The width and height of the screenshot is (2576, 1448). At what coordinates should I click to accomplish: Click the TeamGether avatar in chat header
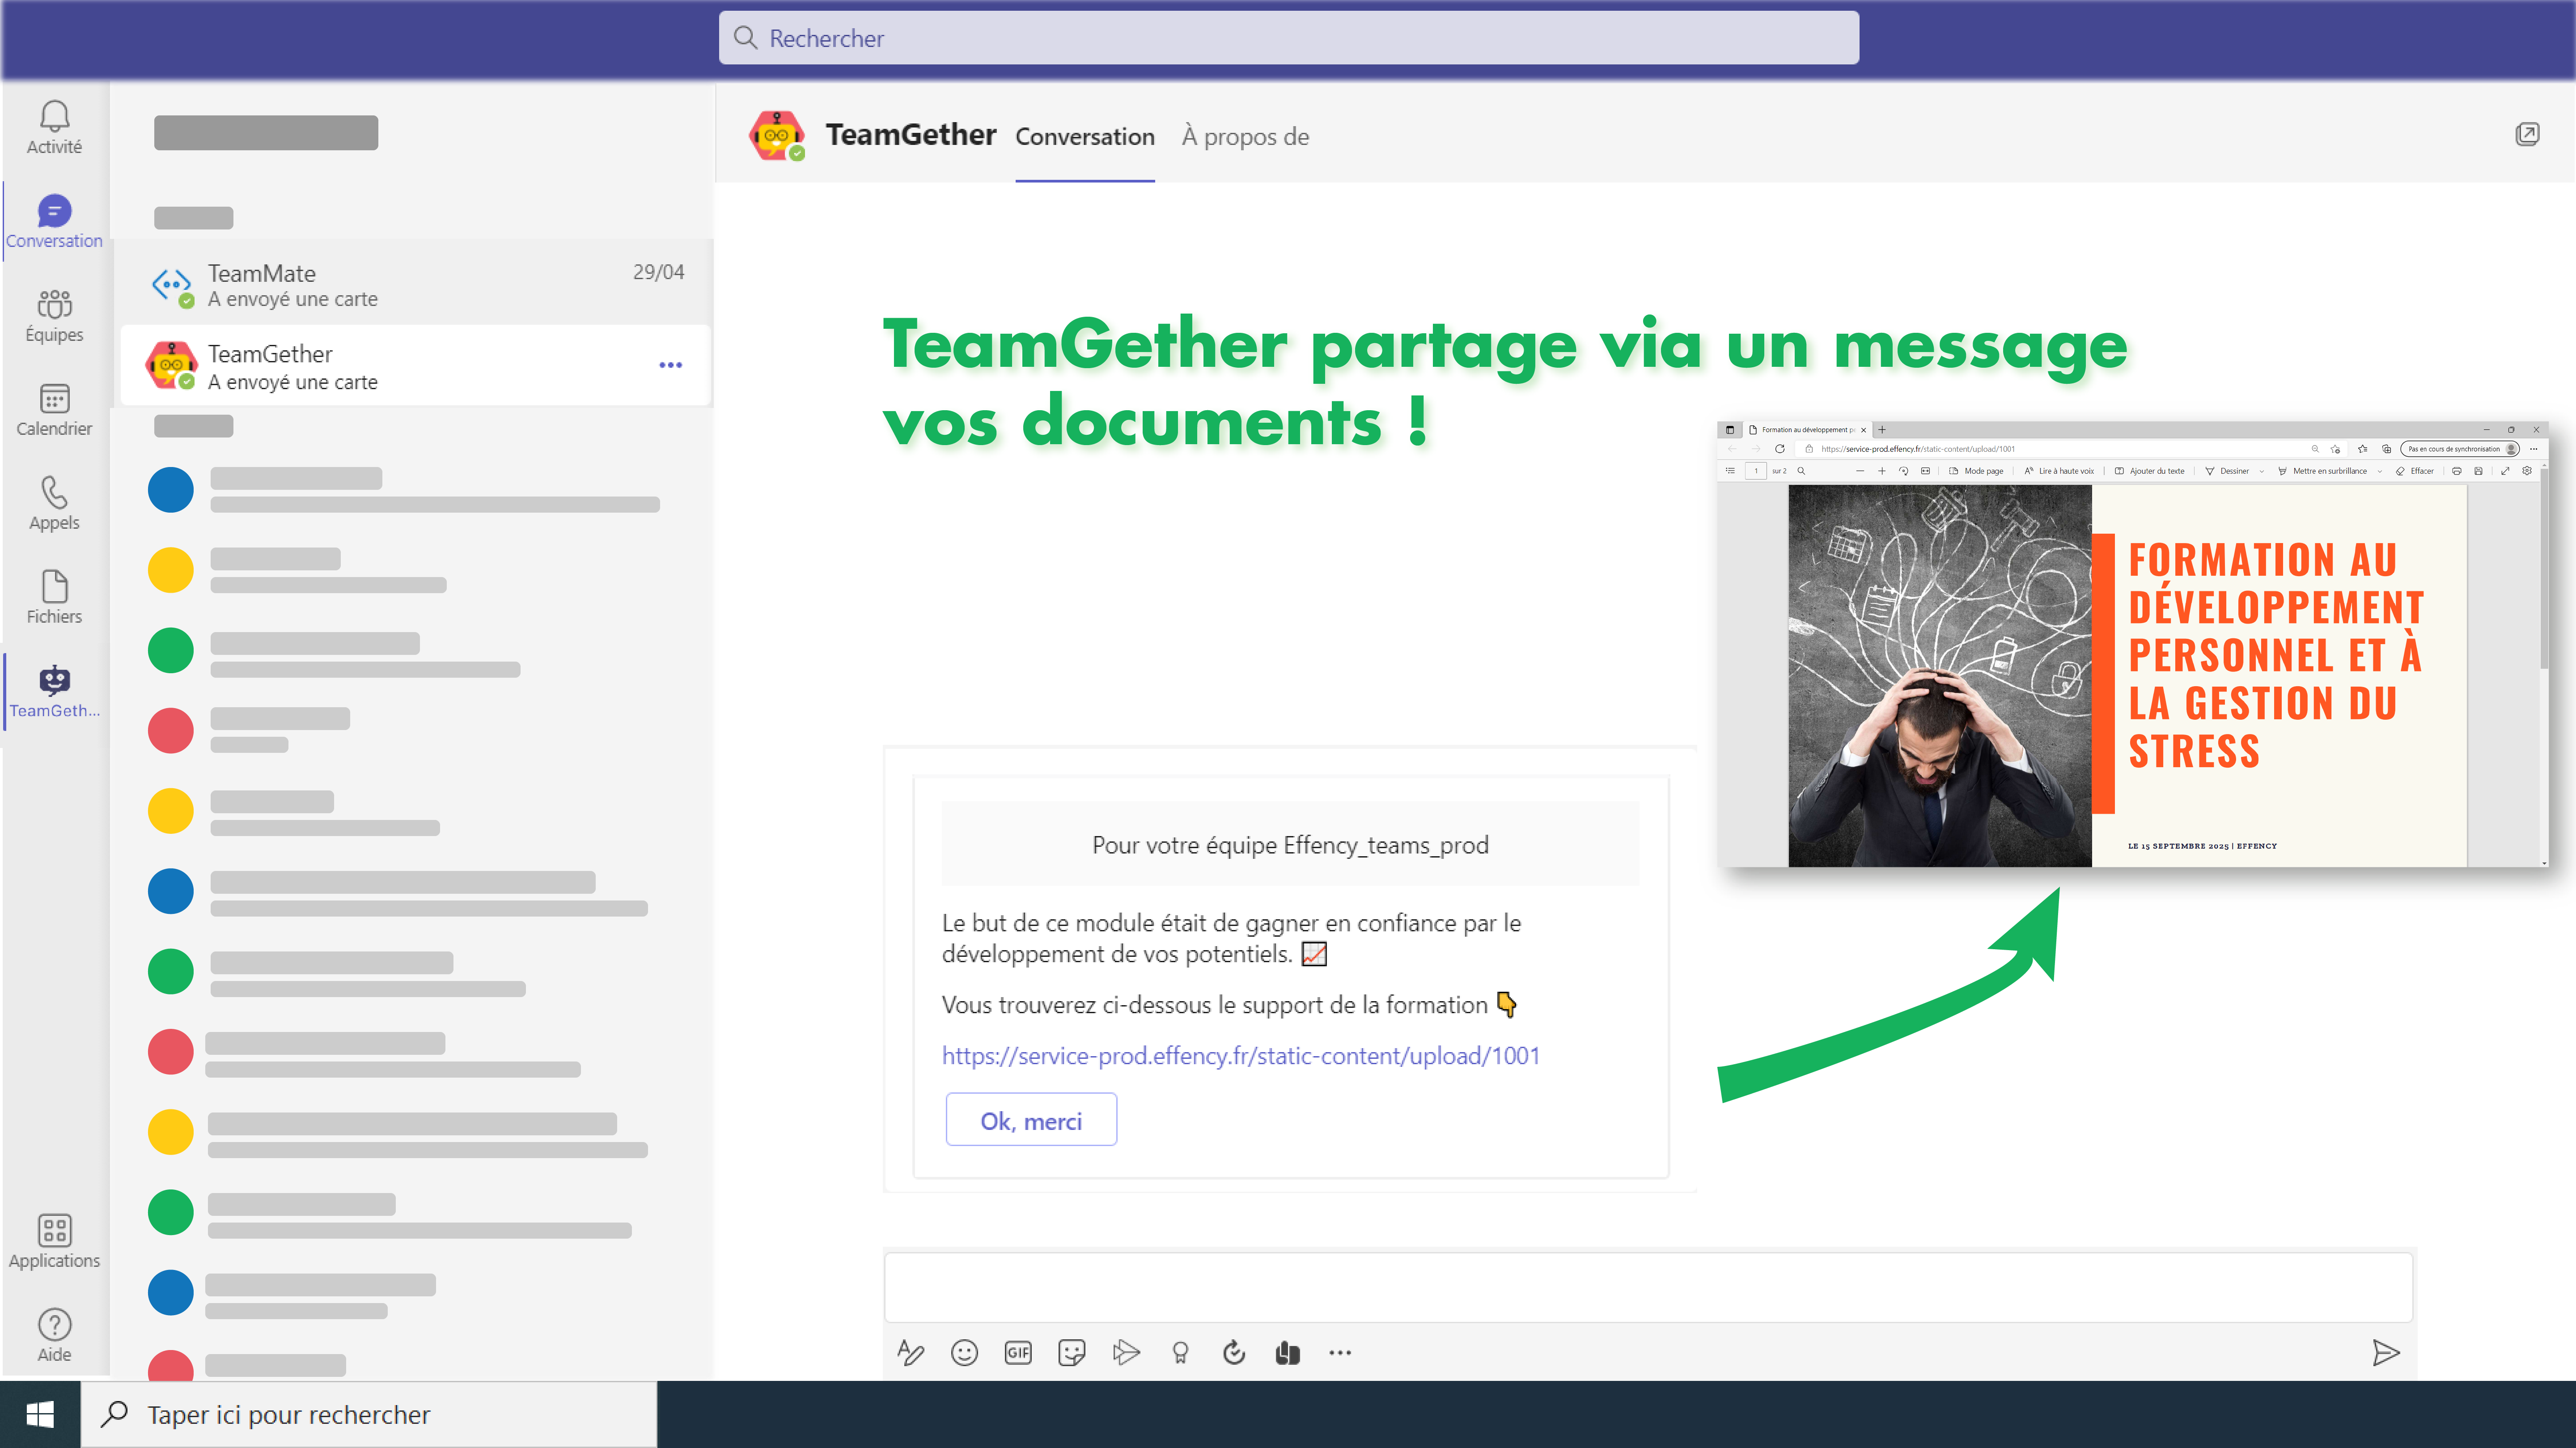click(777, 136)
